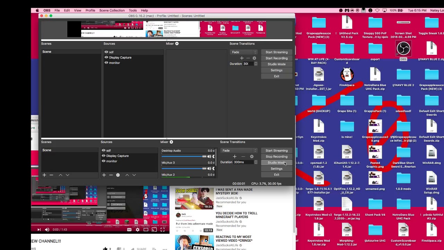Open the File menu
This screenshot has width=444, height=250.
pos(57,10)
